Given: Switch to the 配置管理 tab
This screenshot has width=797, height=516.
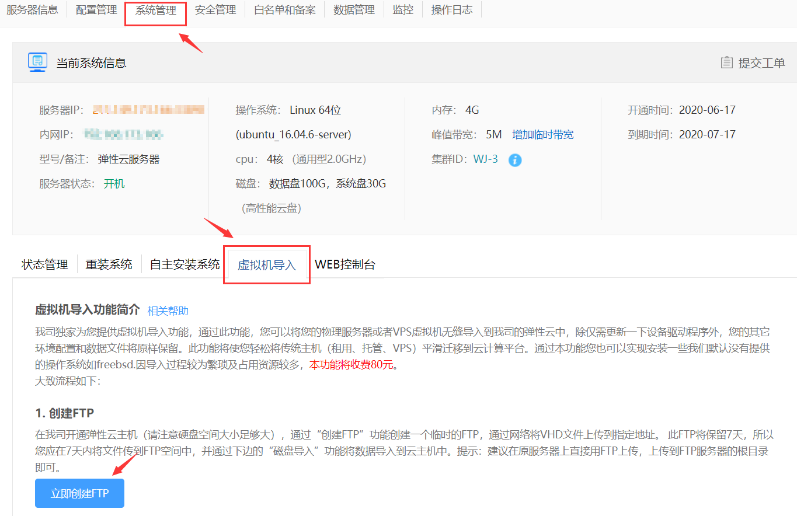Looking at the screenshot, I should (x=96, y=10).
